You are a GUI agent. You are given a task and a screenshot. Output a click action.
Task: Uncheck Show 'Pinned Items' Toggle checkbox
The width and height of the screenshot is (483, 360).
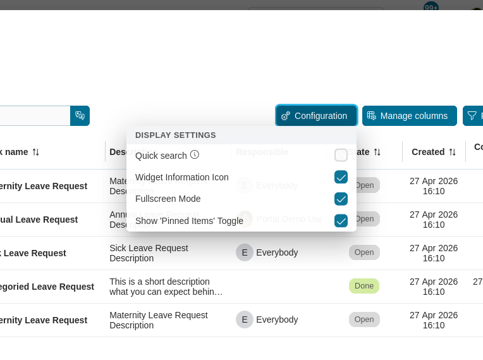click(x=341, y=221)
